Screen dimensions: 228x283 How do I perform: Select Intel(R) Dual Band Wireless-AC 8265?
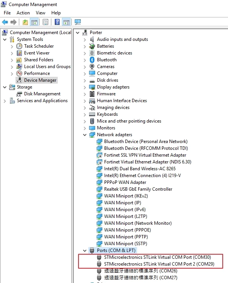140,169
